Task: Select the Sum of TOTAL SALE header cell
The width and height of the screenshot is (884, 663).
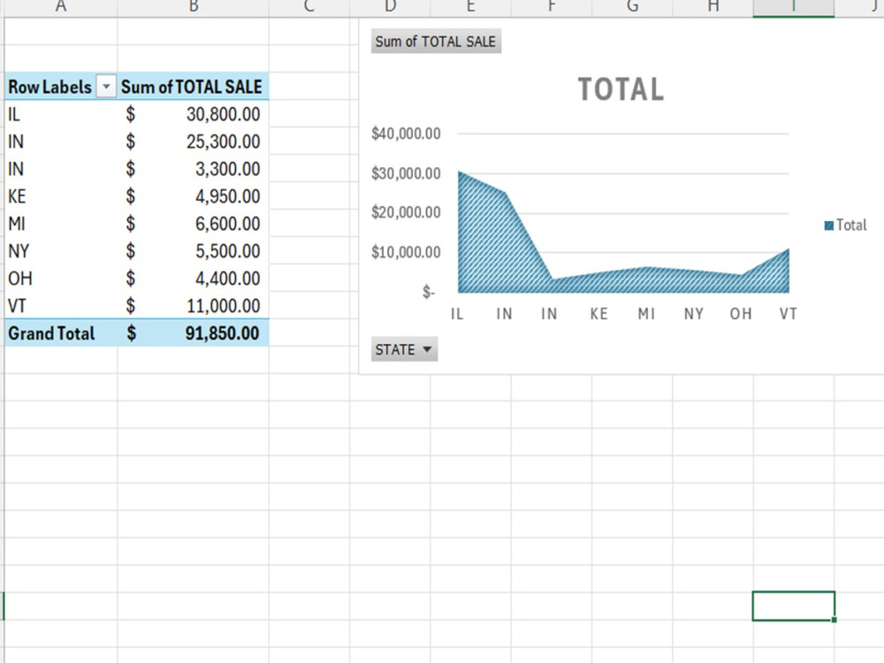Action: [x=193, y=87]
